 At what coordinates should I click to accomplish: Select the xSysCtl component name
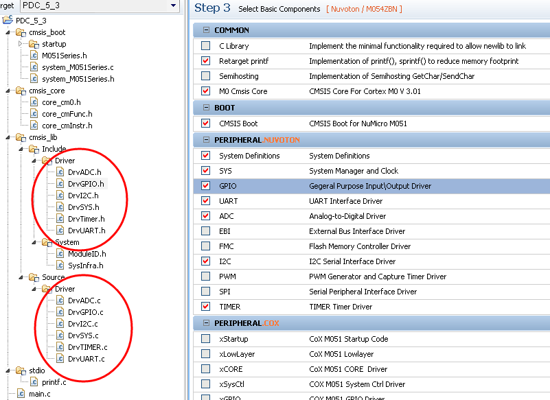click(231, 384)
